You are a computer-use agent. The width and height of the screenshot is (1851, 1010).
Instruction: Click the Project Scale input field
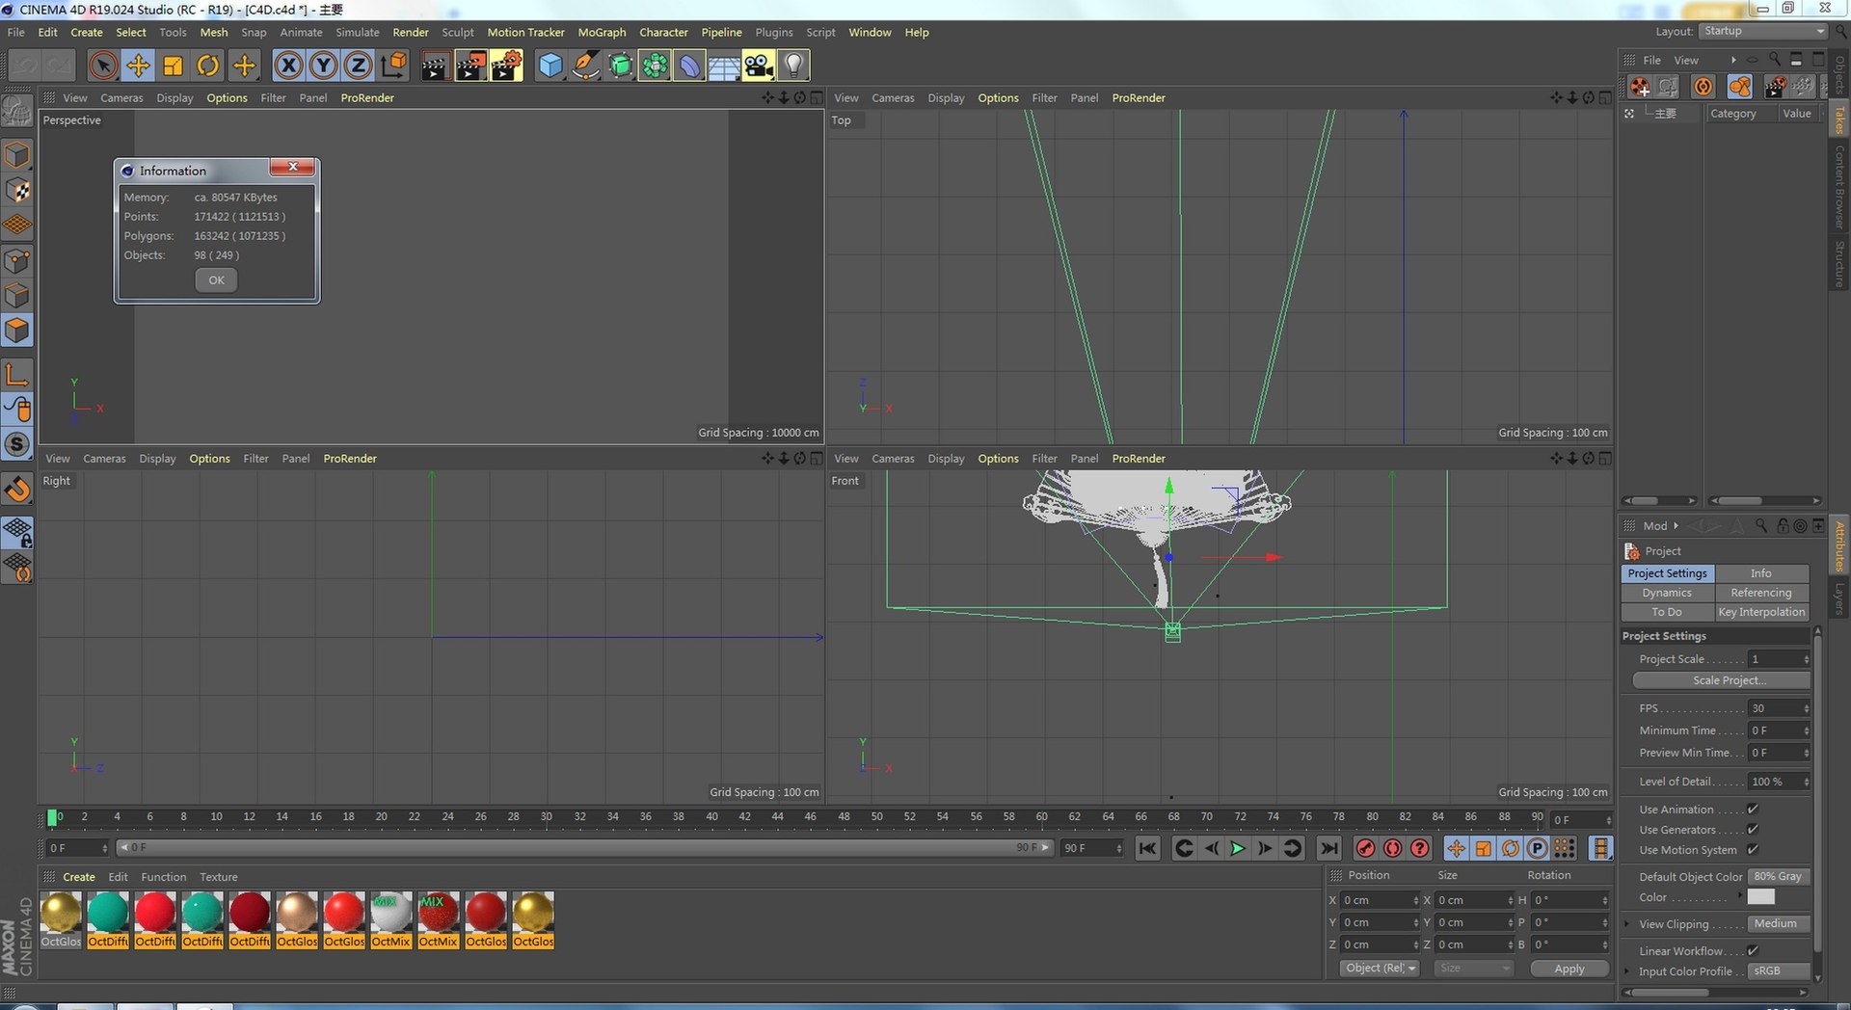[1774, 659]
